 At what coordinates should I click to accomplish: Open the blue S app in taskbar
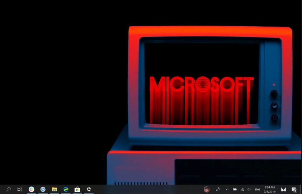pos(43,189)
